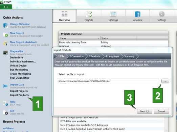Open New Project (Assistant) link

23,42
